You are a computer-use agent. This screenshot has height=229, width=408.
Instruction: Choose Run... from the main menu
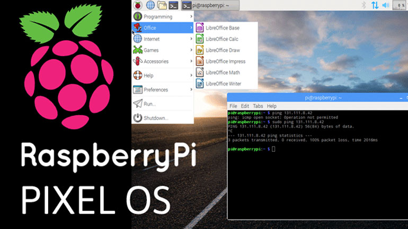click(163, 104)
